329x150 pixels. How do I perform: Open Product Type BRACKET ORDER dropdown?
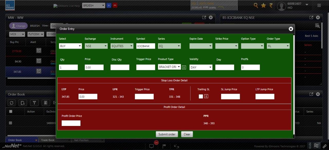[x=169, y=67]
